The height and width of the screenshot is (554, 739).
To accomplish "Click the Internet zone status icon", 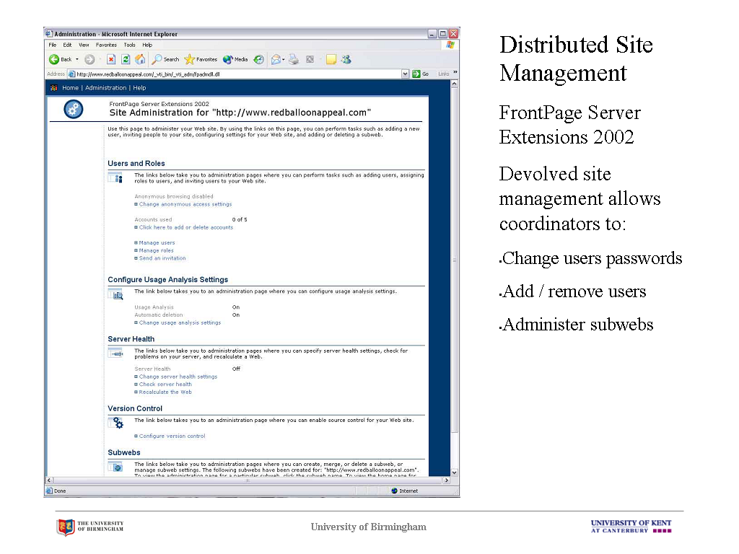I will point(395,491).
